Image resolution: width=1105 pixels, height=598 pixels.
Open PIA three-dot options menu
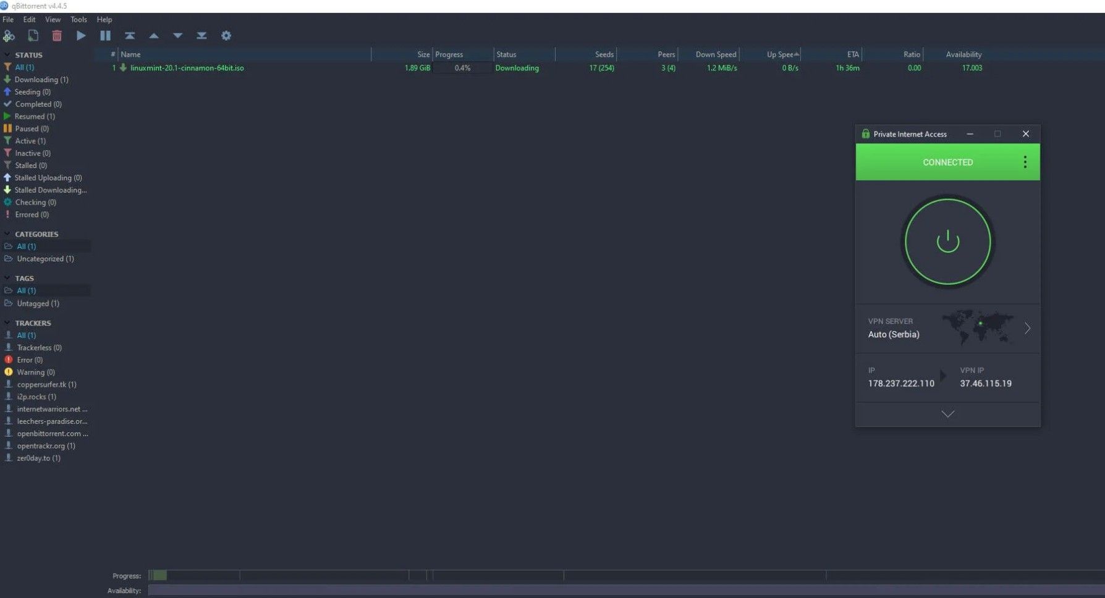click(1025, 162)
